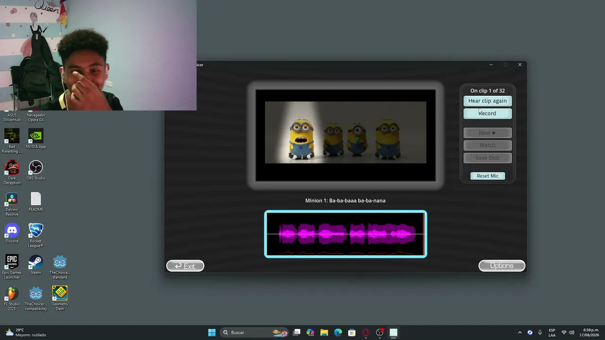Click the Save Dub button
Image resolution: width=605 pixels, height=340 pixels.
click(487, 158)
